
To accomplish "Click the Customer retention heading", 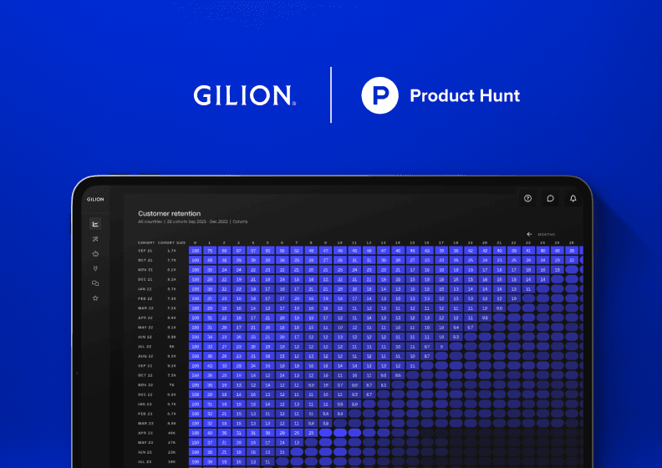I will (x=170, y=214).
